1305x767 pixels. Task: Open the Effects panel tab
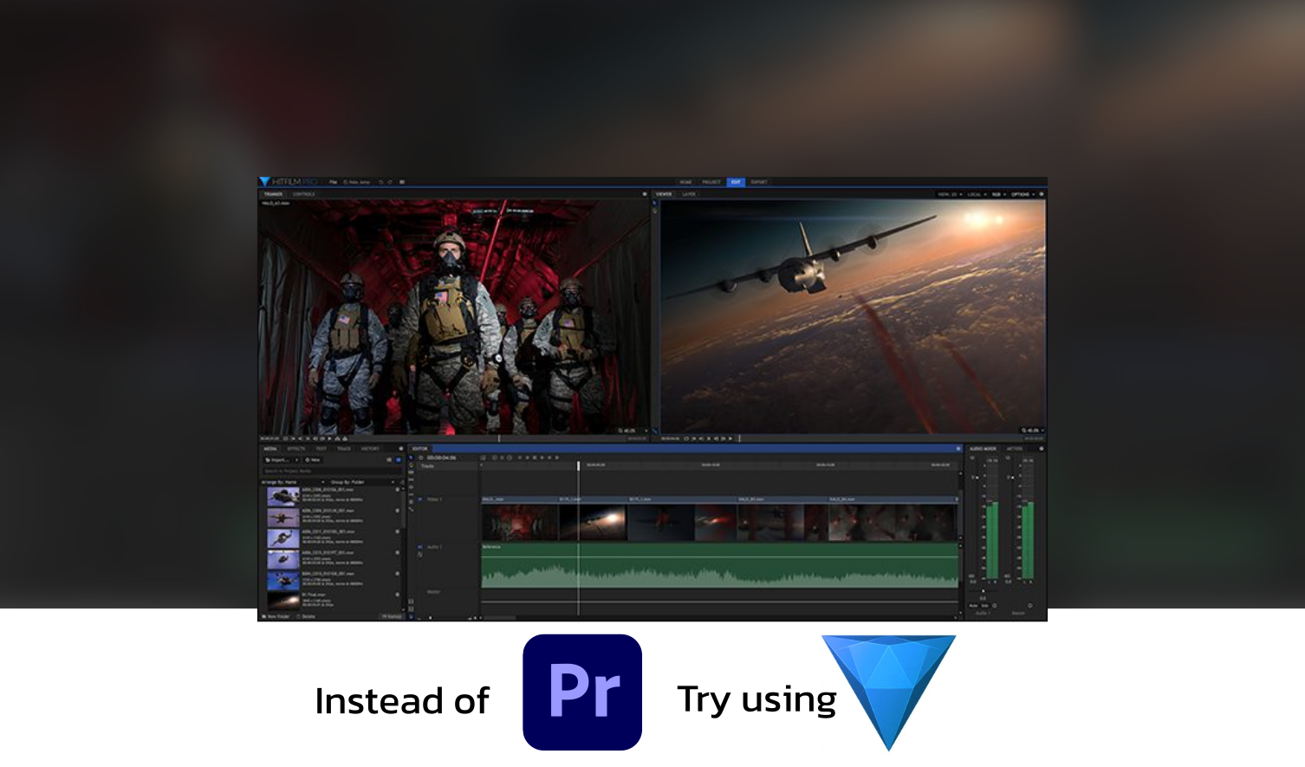tap(295, 449)
